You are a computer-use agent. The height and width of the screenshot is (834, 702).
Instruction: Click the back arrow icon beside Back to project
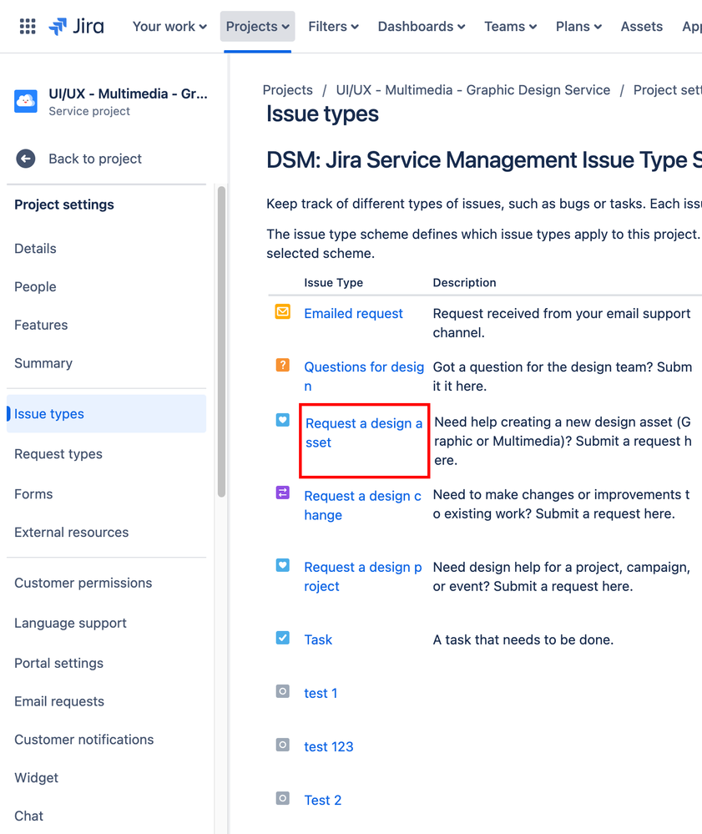[x=26, y=159]
